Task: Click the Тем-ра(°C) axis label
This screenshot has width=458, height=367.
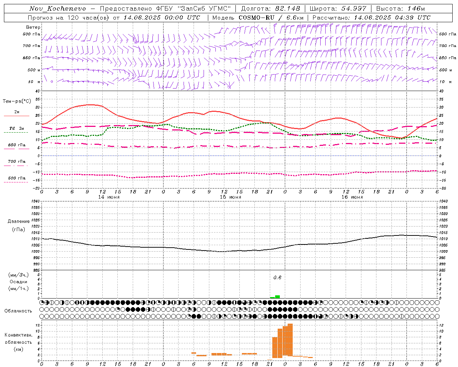Action: (x=17, y=101)
